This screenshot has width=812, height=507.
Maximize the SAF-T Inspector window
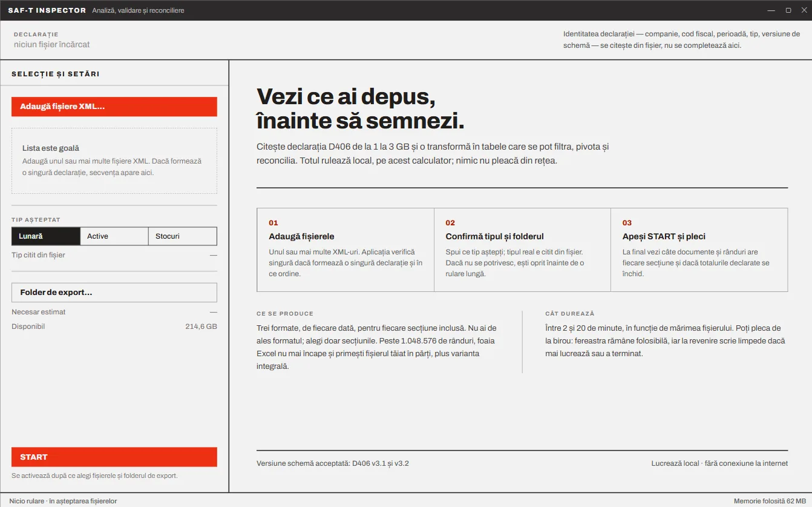(788, 10)
